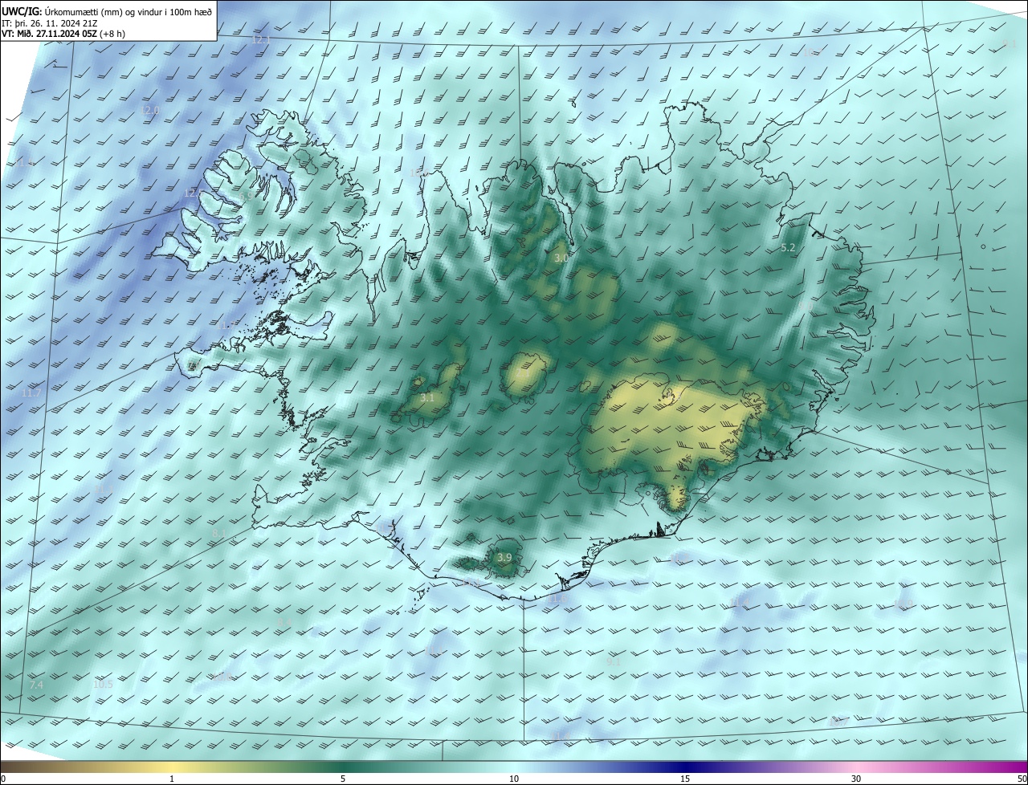Click the 3.9 value on the map
This screenshot has height=785, width=1028.
tap(504, 557)
